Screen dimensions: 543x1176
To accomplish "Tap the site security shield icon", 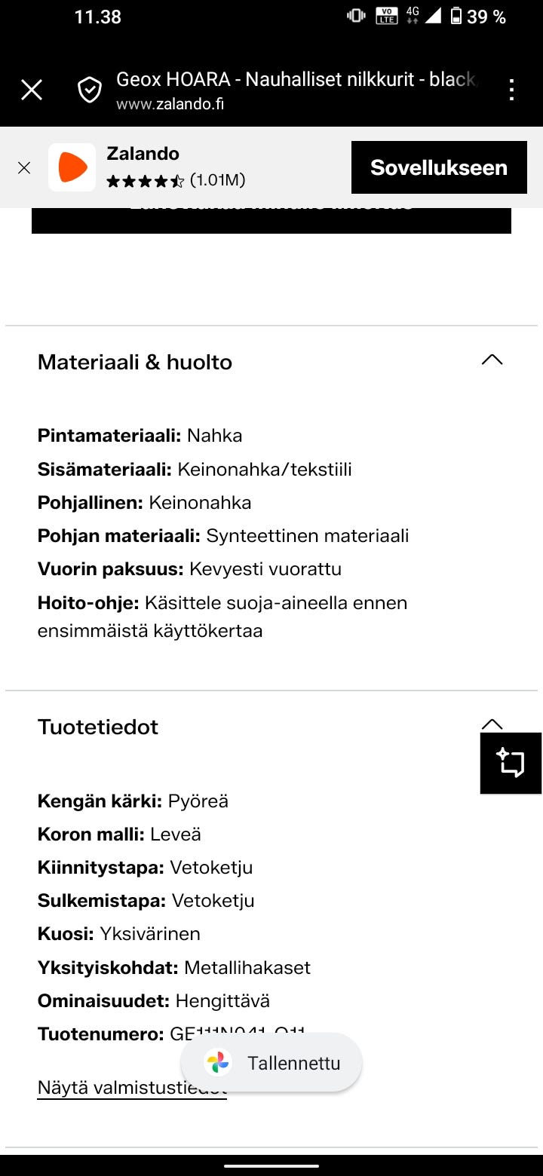I will [x=89, y=89].
